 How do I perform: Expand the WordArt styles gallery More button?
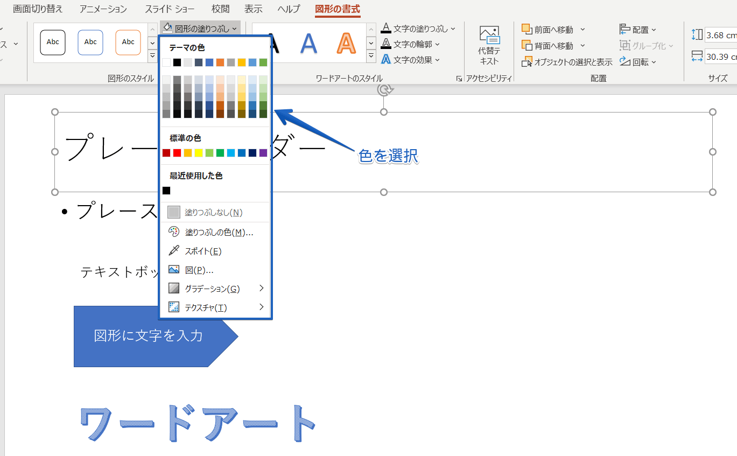(x=371, y=55)
